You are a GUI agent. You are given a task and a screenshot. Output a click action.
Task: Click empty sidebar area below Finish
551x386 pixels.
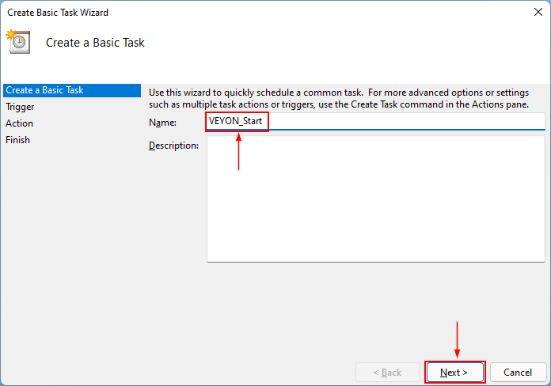pyautogui.click(x=70, y=253)
